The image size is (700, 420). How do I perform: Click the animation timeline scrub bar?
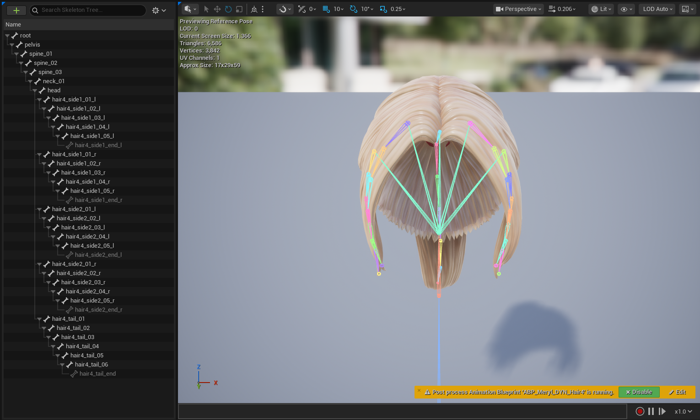click(x=403, y=411)
